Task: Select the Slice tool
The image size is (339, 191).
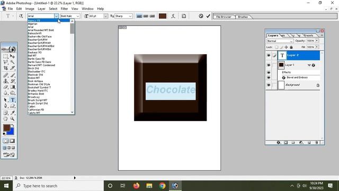Action: 12,68
